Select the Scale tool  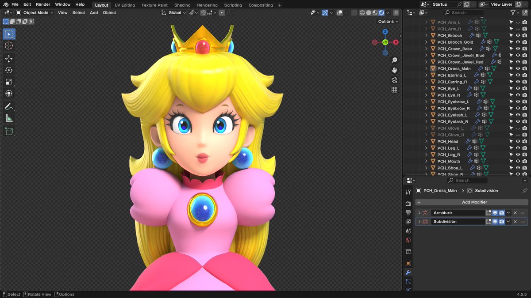pos(9,82)
